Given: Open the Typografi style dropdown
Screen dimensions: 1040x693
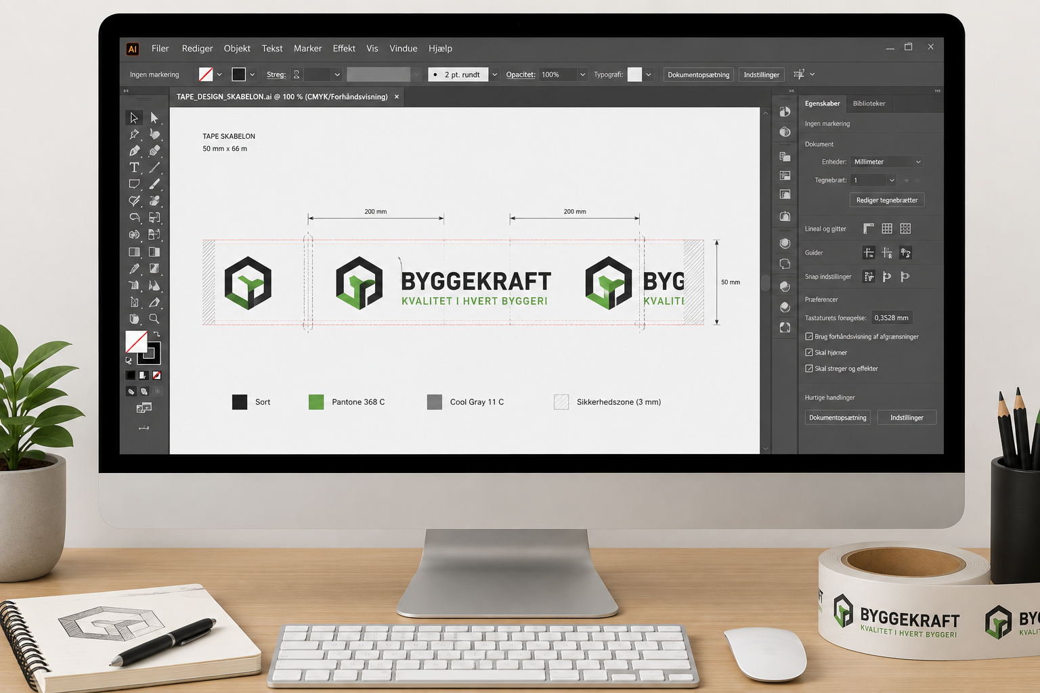Looking at the screenshot, I should [x=649, y=74].
